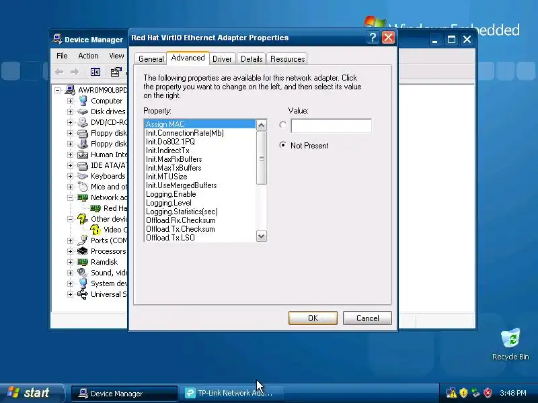Click the Ramdisk category icon
The width and height of the screenshot is (538, 403).
(x=83, y=262)
